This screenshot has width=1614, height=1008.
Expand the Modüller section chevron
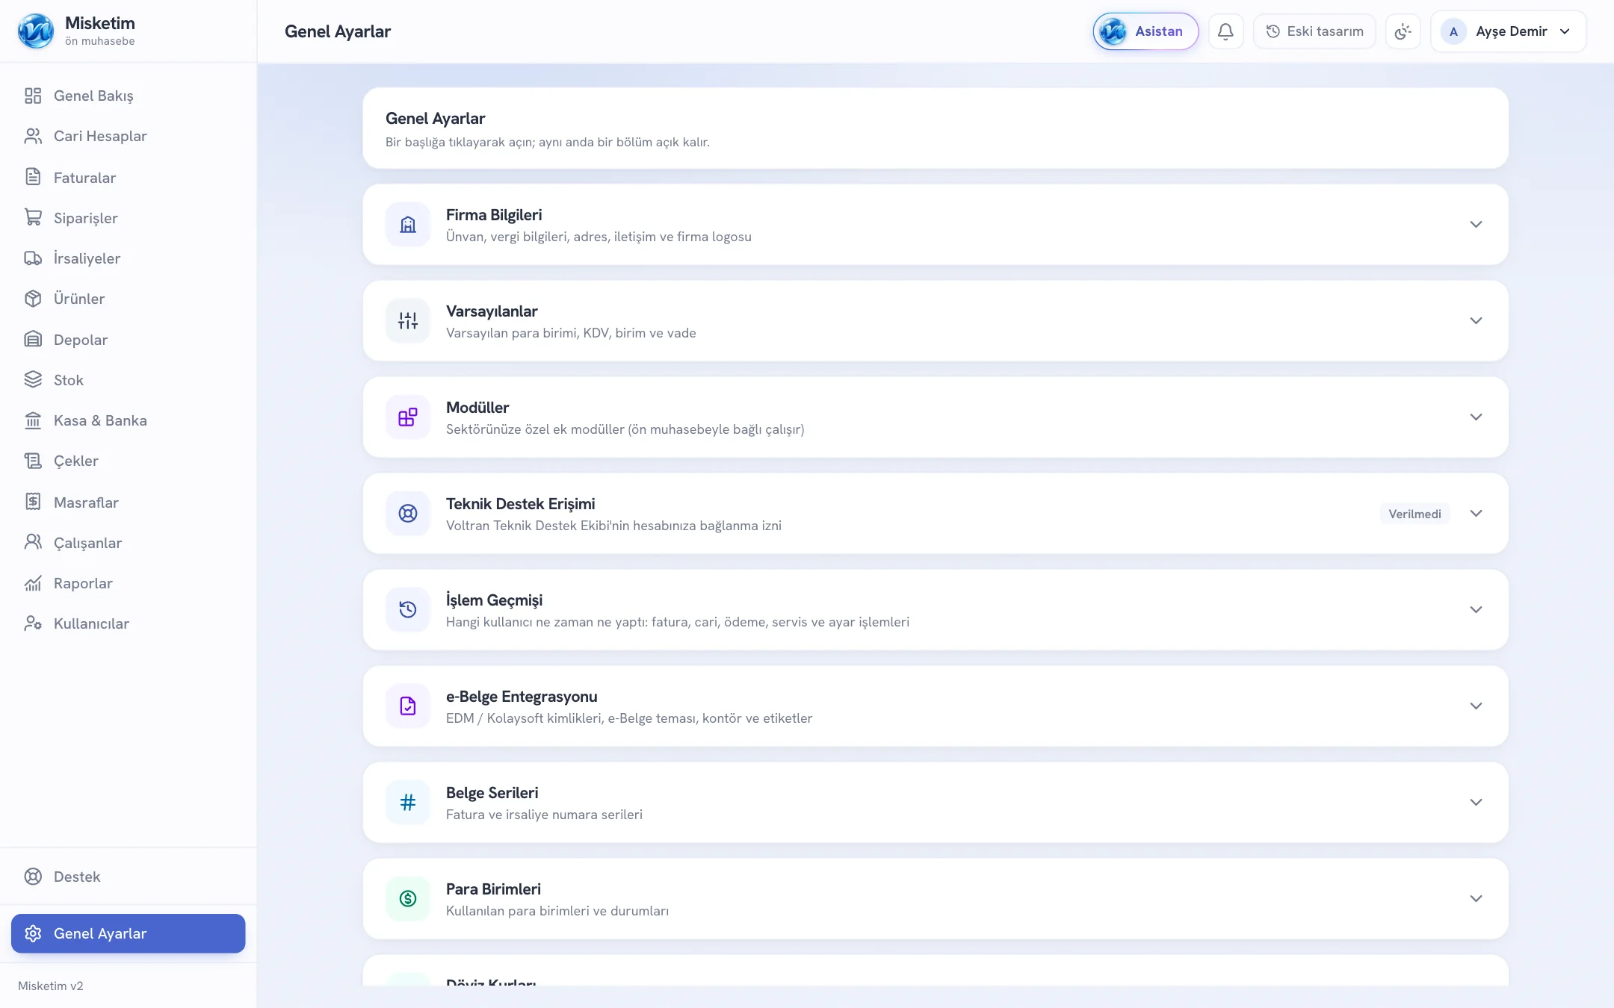[x=1476, y=417]
